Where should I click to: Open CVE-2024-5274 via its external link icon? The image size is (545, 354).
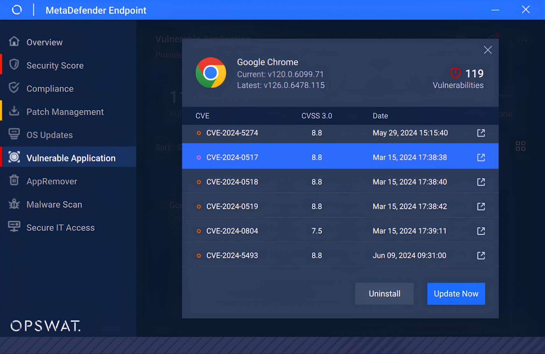(481, 133)
